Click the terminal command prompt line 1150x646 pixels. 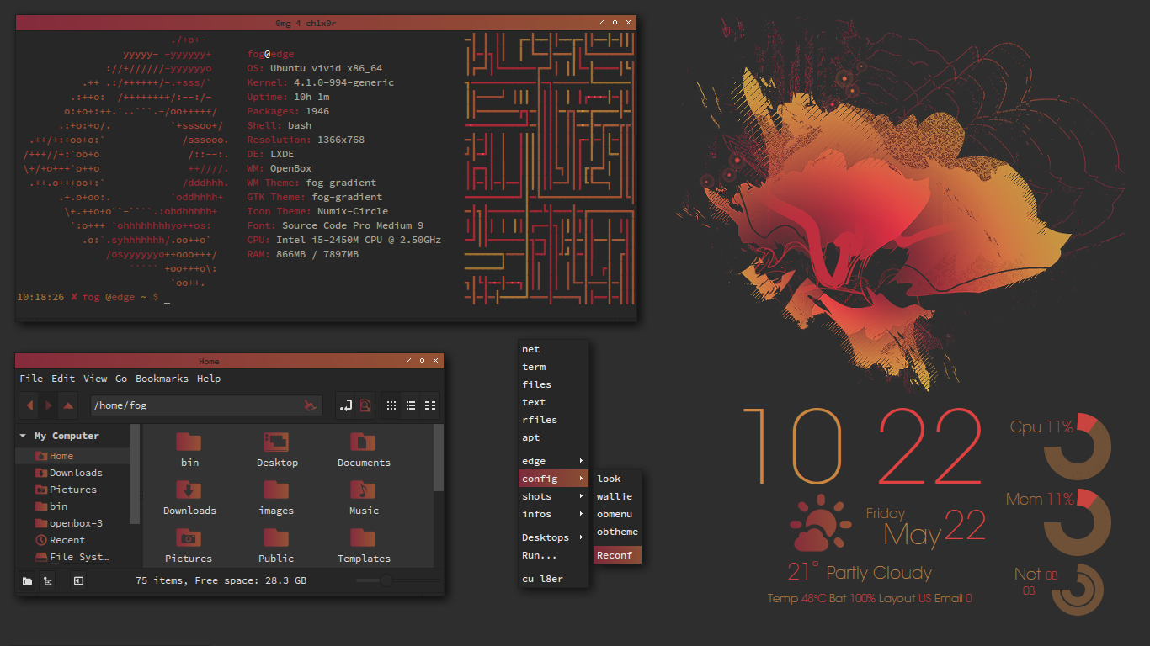[93, 298]
